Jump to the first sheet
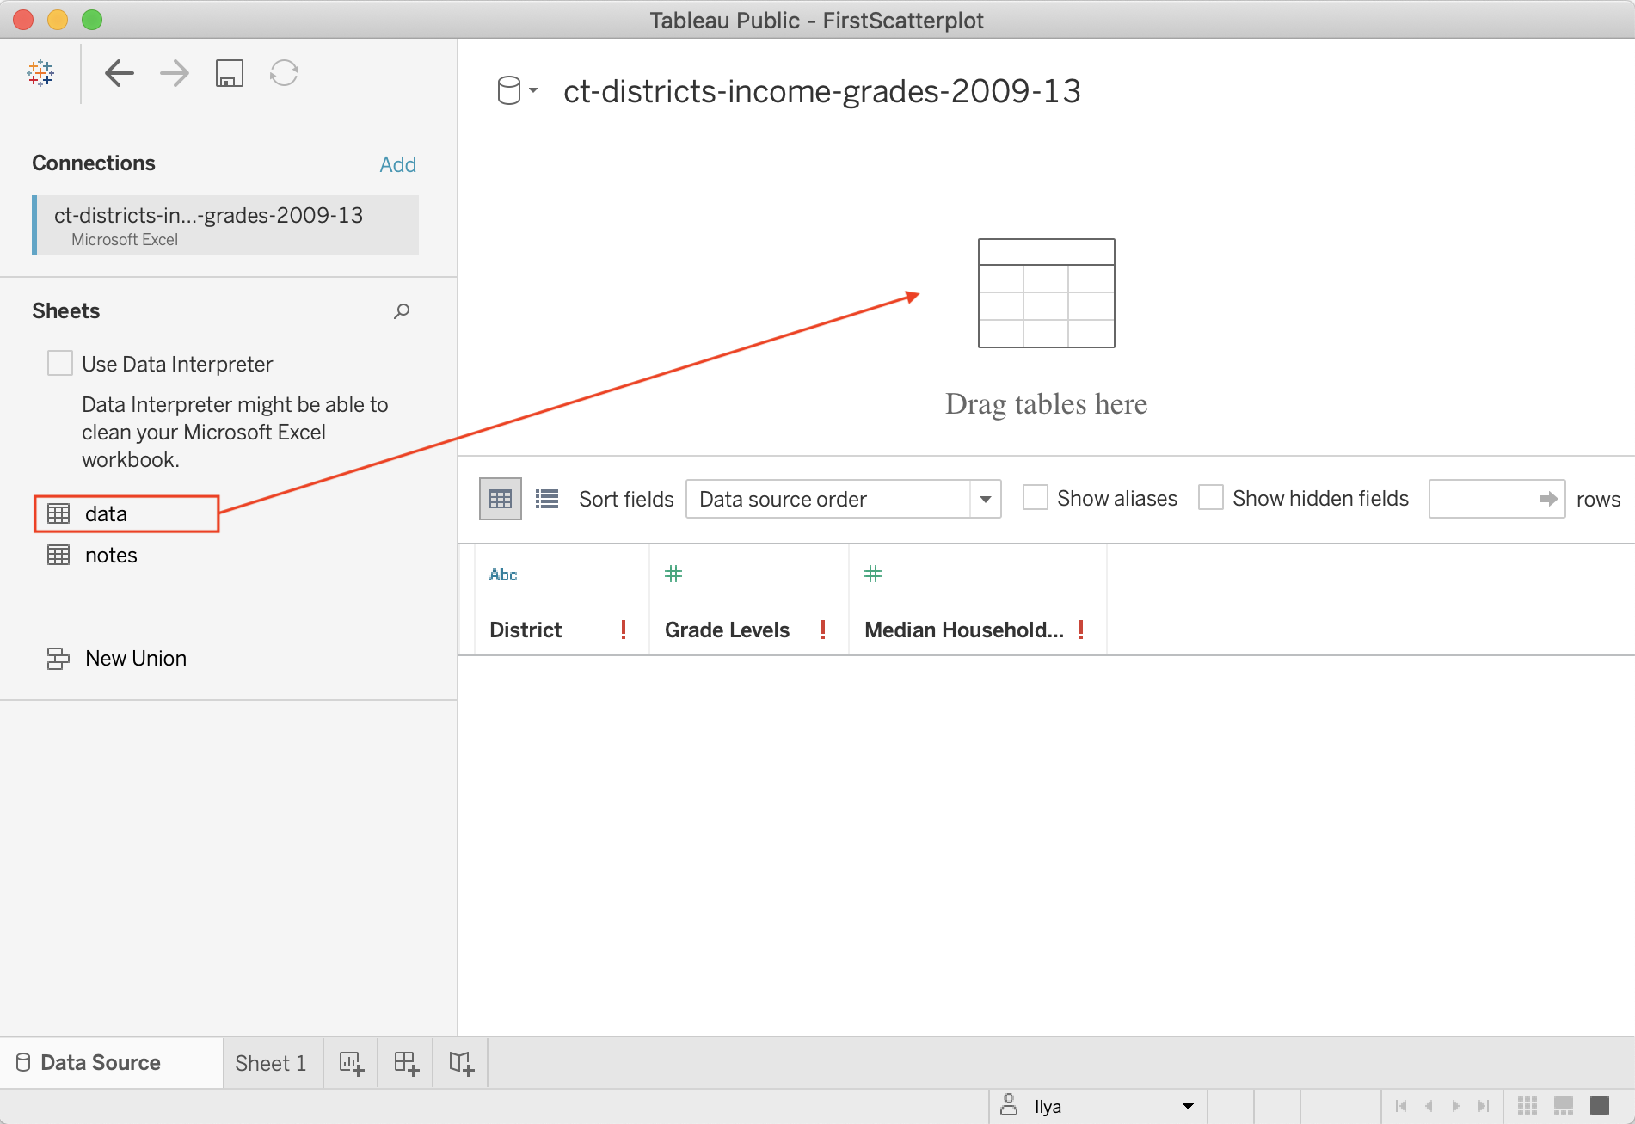1635x1124 pixels. click(x=1401, y=1106)
